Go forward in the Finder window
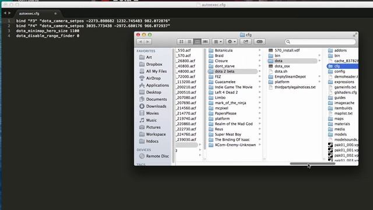This screenshot has height=210, width=373. pyautogui.click(x=147, y=41)
